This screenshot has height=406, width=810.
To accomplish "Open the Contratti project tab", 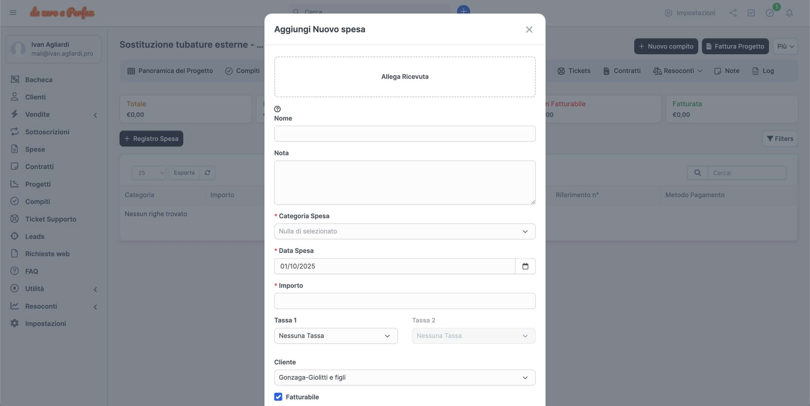I will pyautogui.click(x=622, y=71).
